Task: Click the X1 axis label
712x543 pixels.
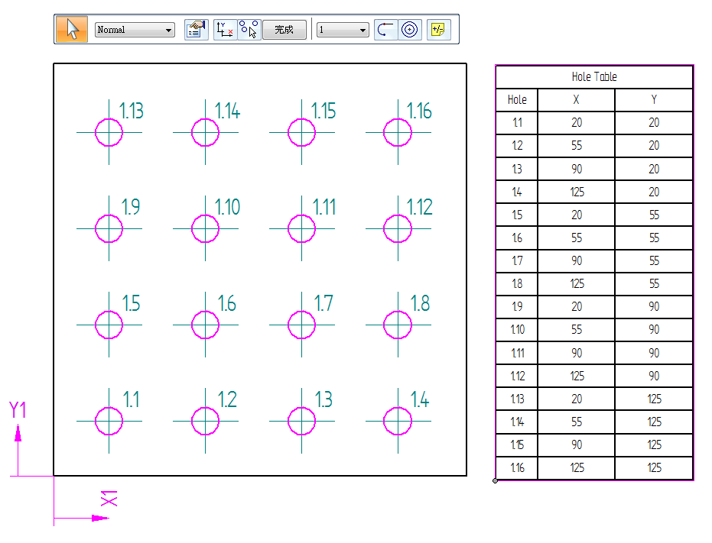Action: pos(109,498)
